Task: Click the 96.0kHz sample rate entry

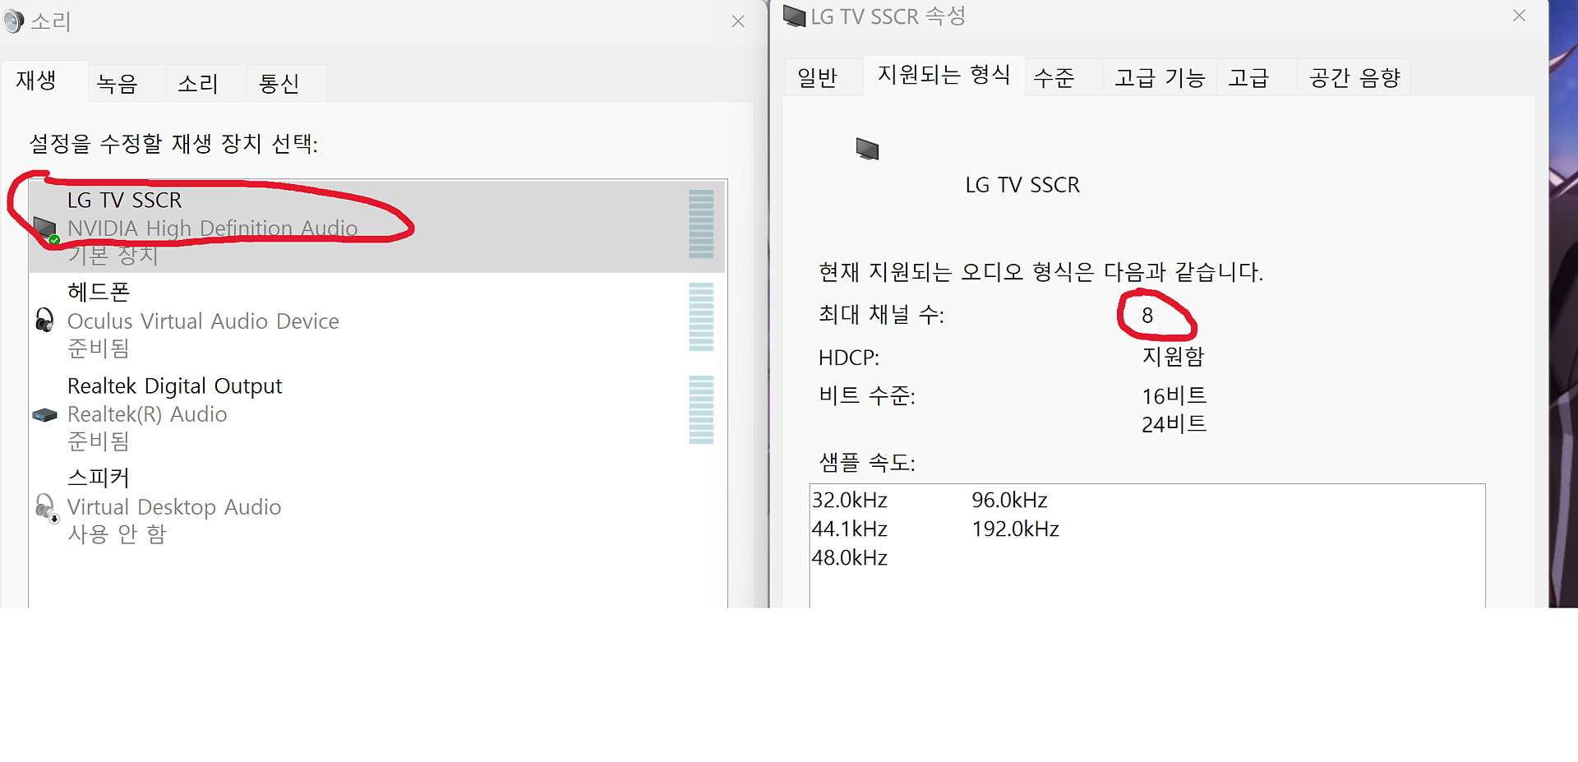Action: [x=1009, y=501]
